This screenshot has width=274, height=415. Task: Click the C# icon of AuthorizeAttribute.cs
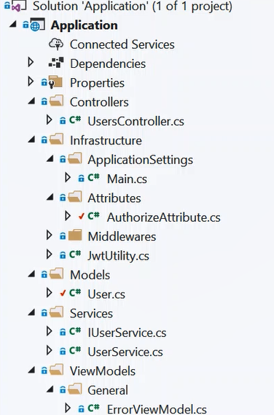(x=93, y=216)
